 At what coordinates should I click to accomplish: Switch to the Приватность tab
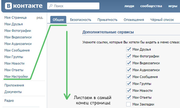click(107, 20)
